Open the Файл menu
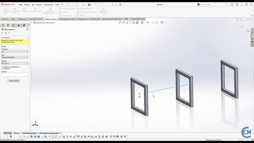The height and width of the screenshot is (143, 254). tap(21, 4)
